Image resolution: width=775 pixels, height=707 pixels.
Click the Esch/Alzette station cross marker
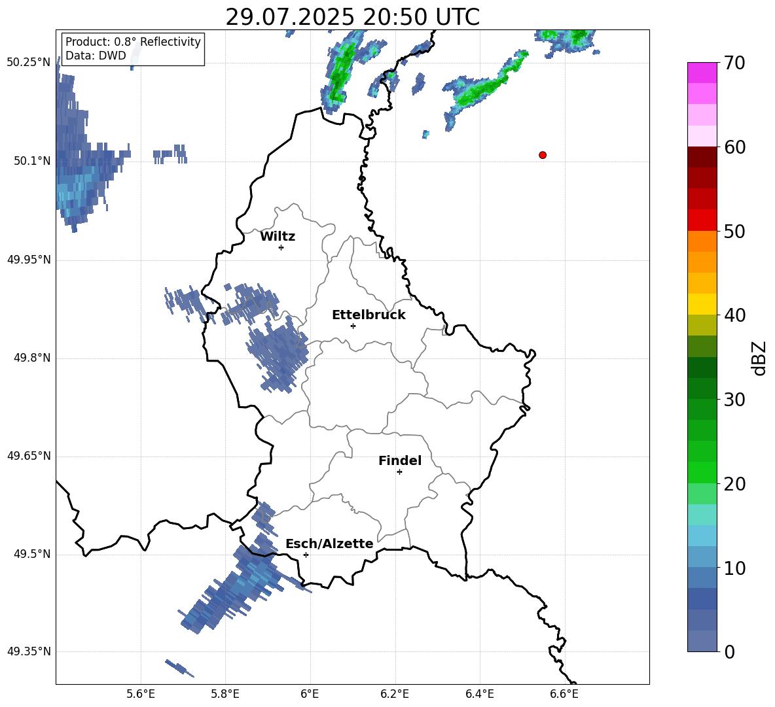pyautogui.click(x=306, y=555)
